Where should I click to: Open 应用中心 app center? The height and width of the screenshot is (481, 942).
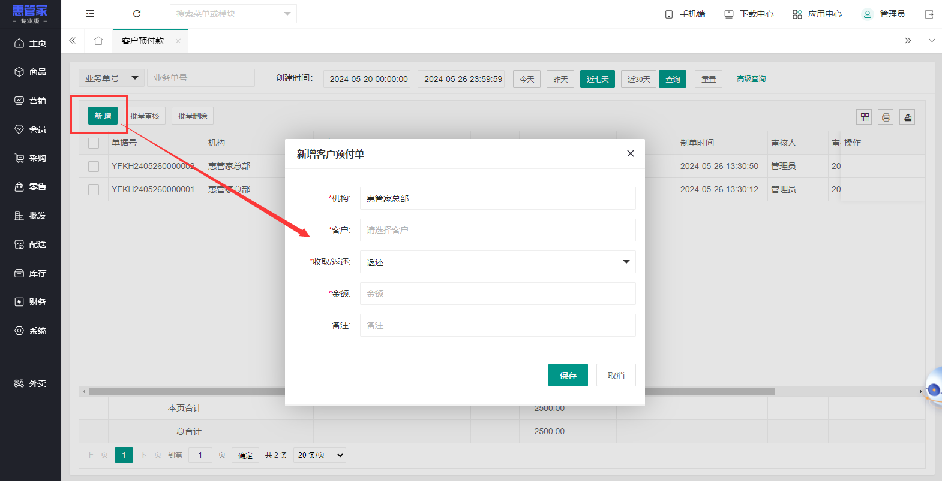[x=817, y=14]
